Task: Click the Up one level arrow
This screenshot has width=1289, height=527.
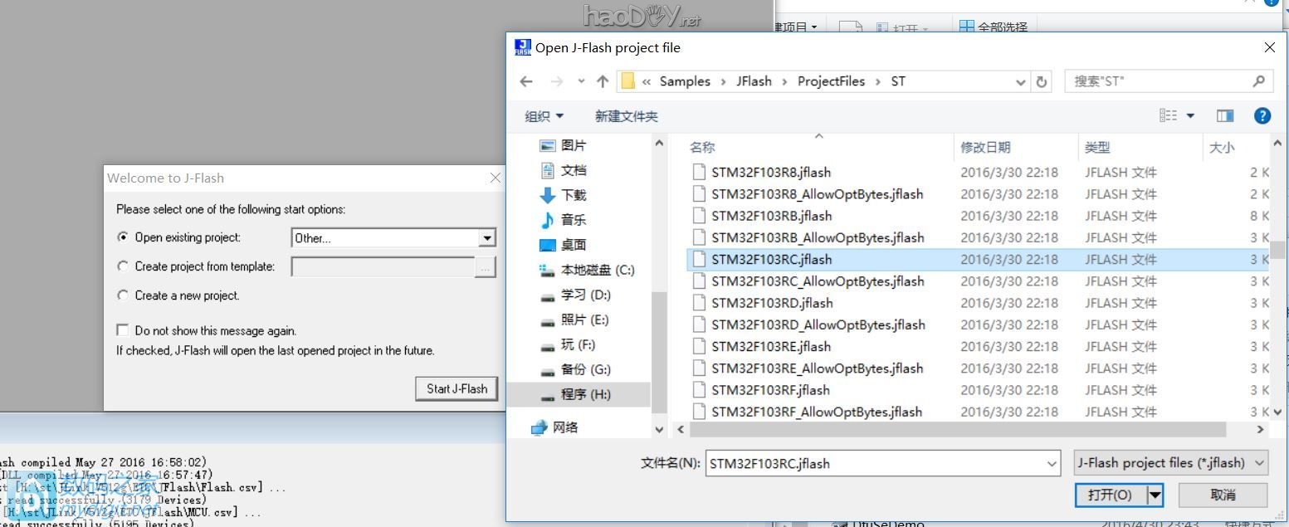Action: 603,81
